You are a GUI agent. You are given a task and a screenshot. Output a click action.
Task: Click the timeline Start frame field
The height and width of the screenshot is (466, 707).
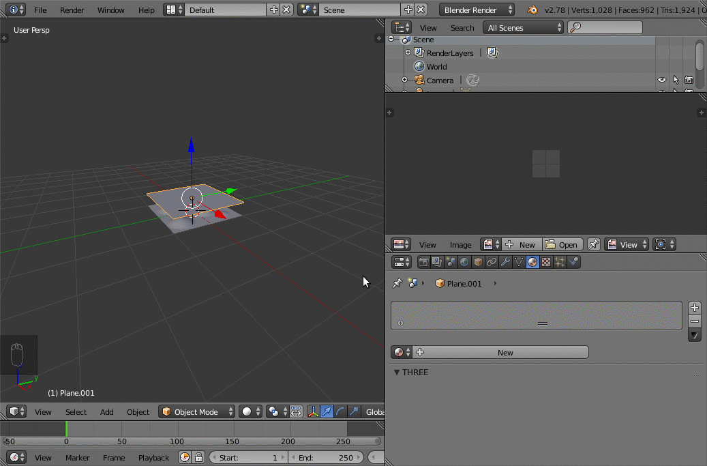click(x=249, y=457)
